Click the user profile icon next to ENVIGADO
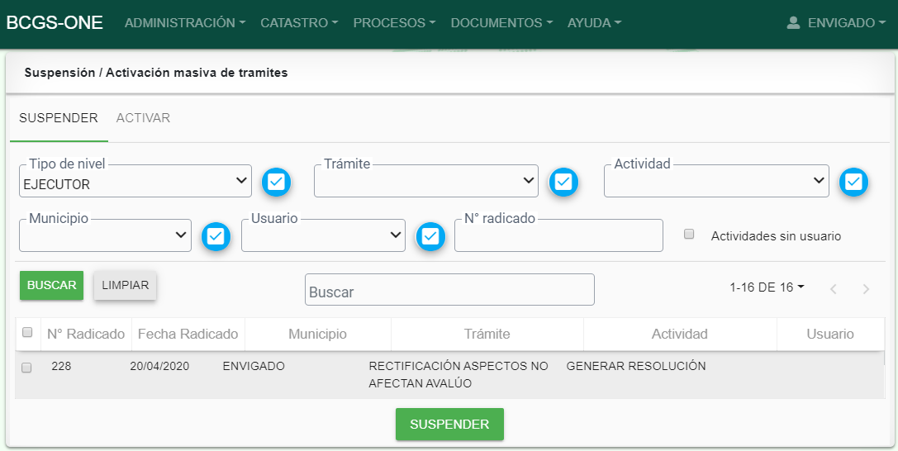The width and height of the screenshot is (898, 451). pos(793,23)
